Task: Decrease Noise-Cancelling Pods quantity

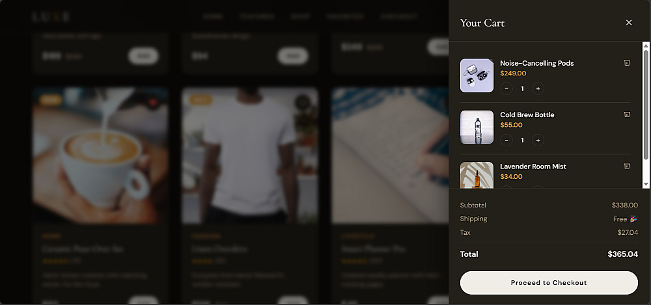Action: [506, 88]
